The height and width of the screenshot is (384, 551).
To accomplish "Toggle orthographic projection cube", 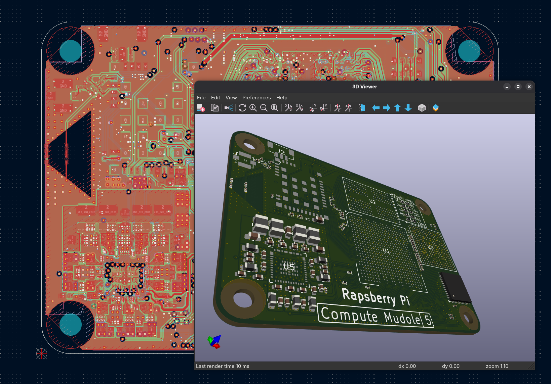I will tap(422, 108).
